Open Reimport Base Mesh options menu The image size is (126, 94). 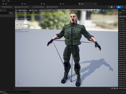click(x=29, y=7)
